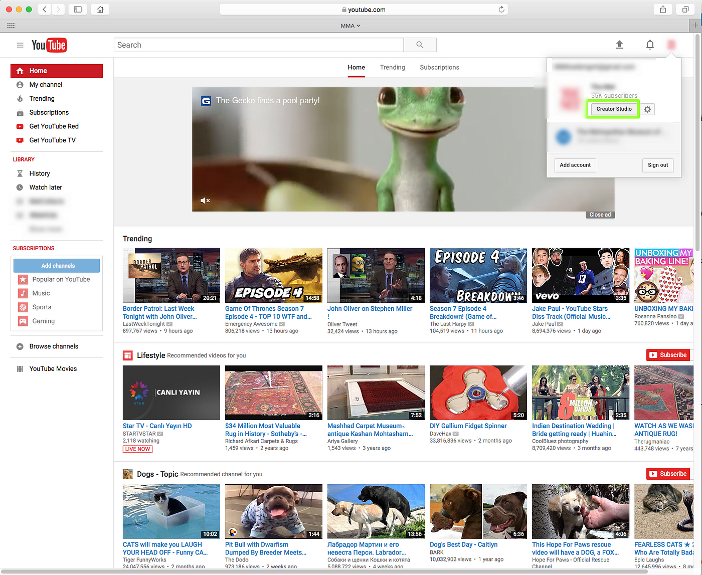Subscribe to Dogs - Topic channel
The height and width of the screenshot is (575, 702).
(668, 474)
